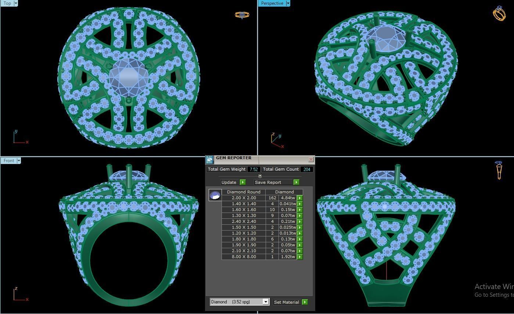Select the Top viewport label
514x314 pixels.
coord(7,3)
